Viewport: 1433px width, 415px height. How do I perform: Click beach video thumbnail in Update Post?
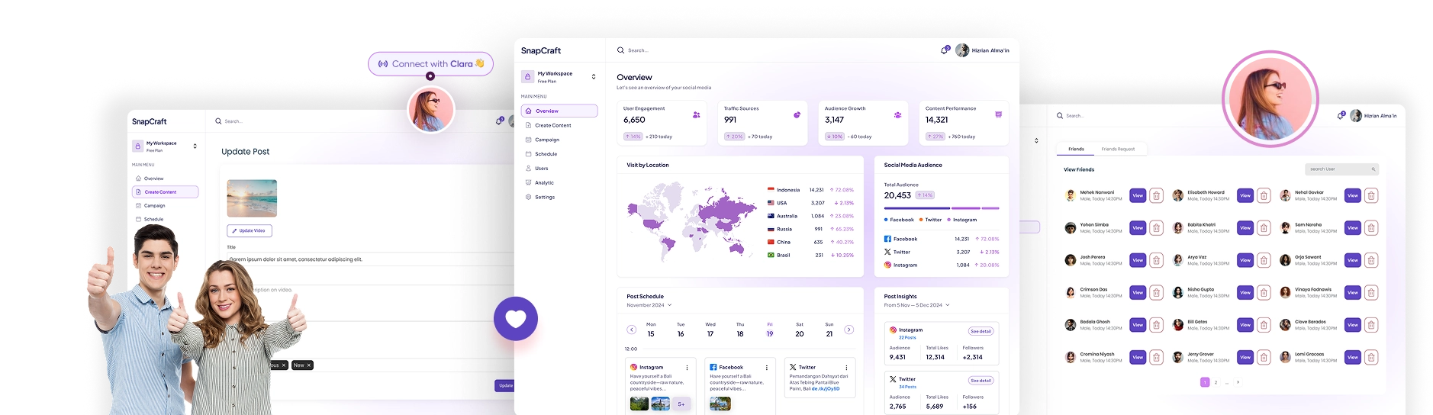click(252, 198)
